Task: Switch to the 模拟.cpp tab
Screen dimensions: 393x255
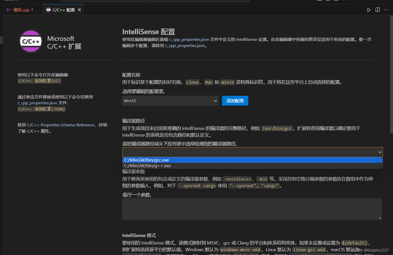Action: point(21,10)
